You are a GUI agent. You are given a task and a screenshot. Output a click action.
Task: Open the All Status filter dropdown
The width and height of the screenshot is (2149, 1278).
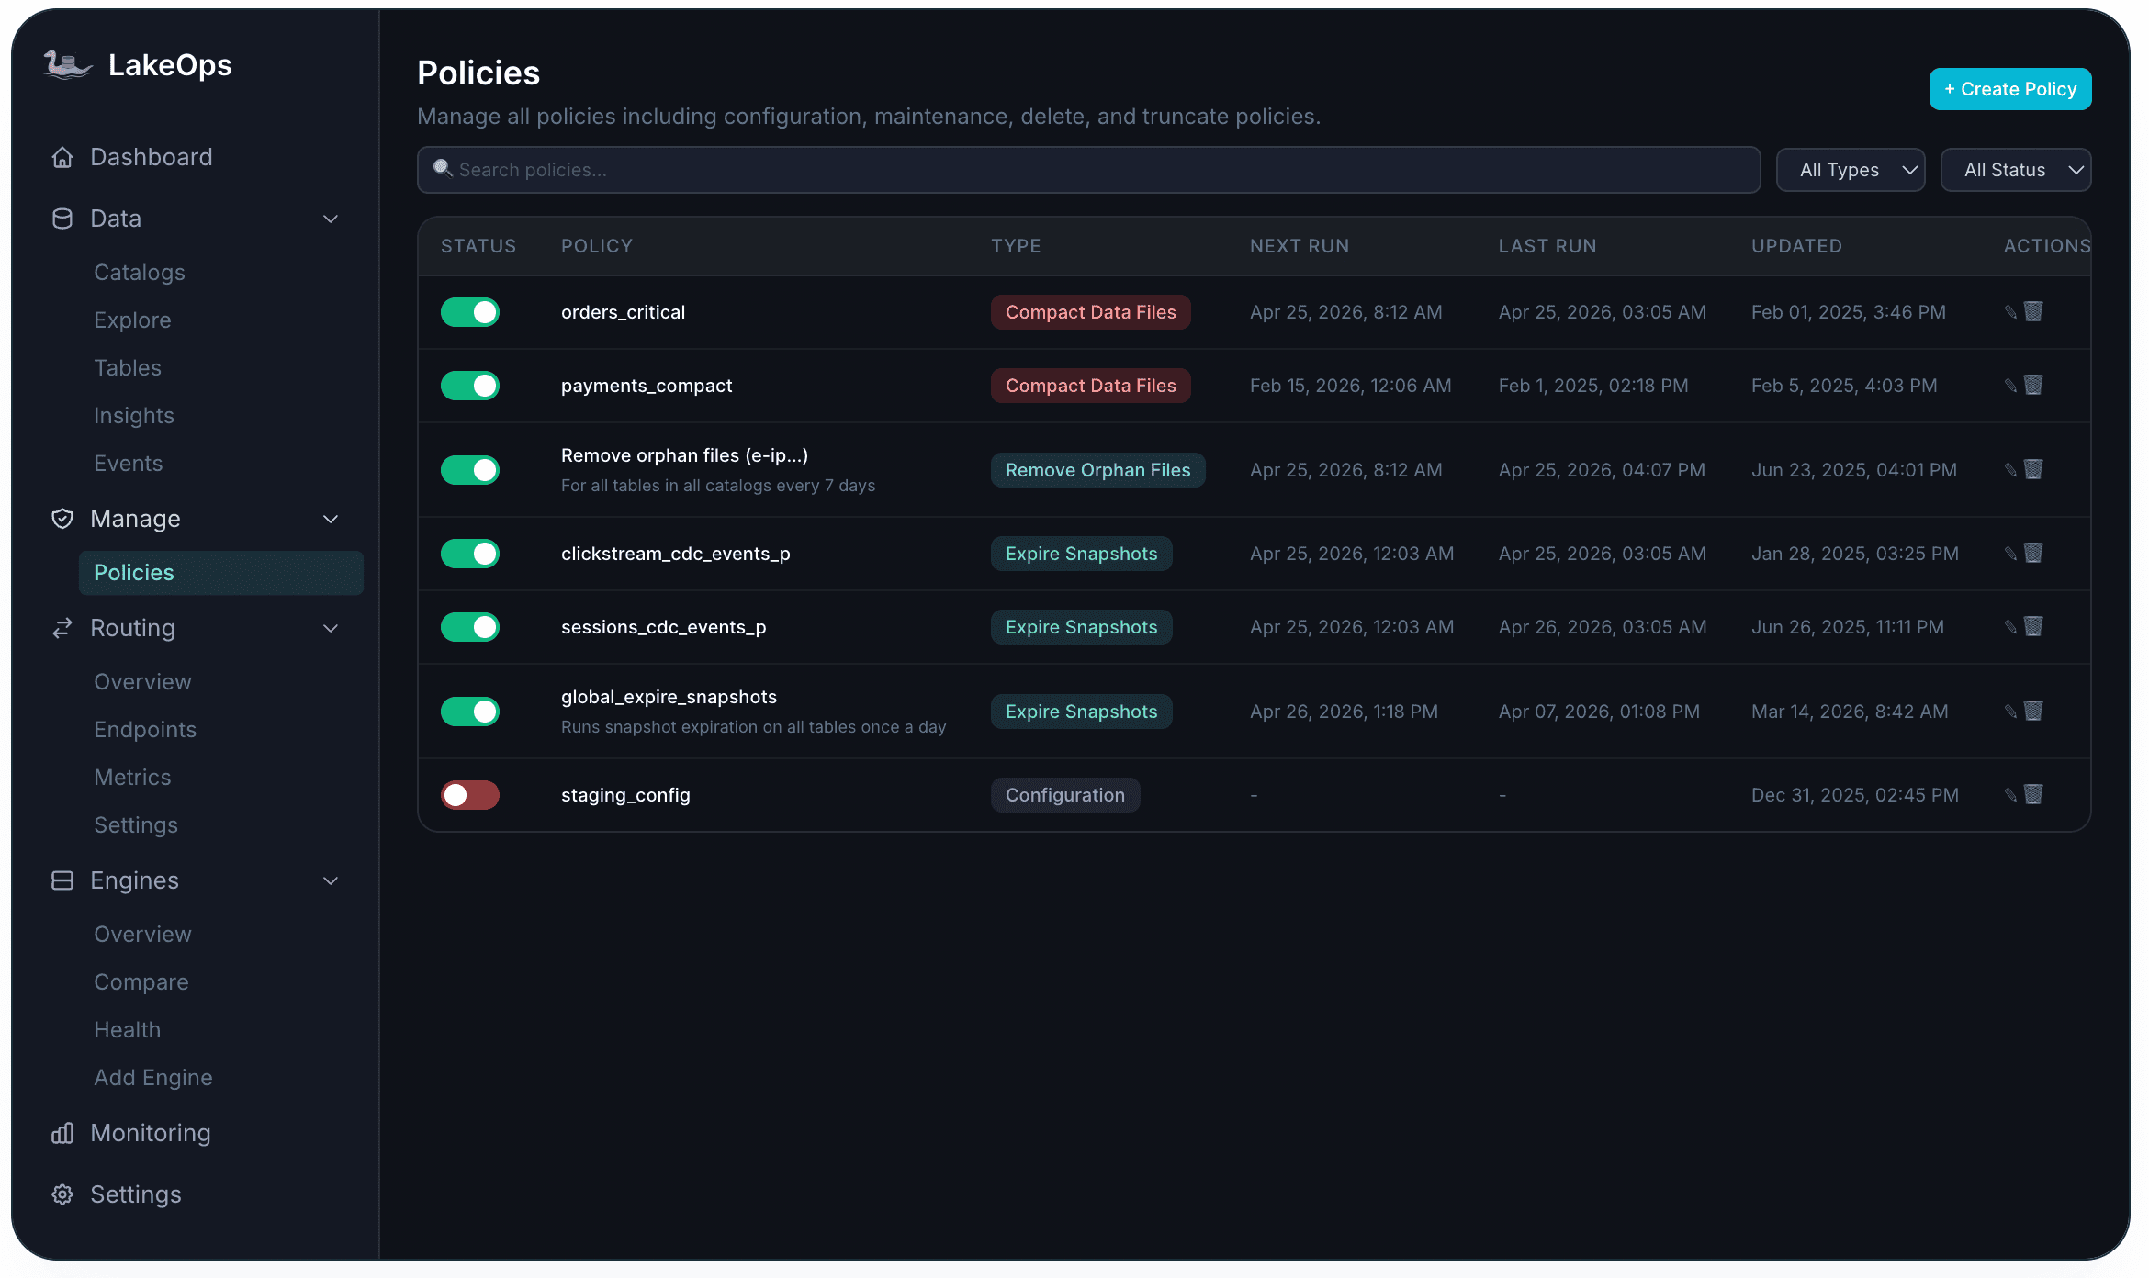tap(2016, 170)
